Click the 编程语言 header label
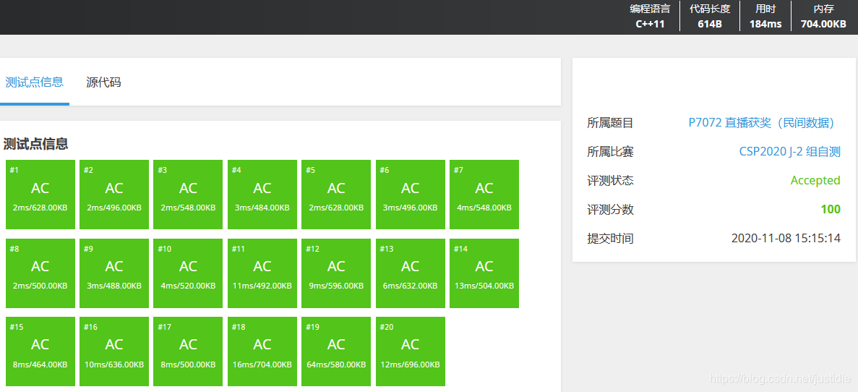858x392 pixels. [x=650, y=9]
